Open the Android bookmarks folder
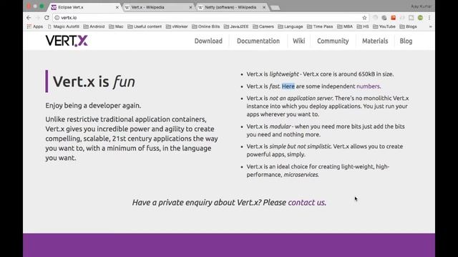 tap(94, 26)
